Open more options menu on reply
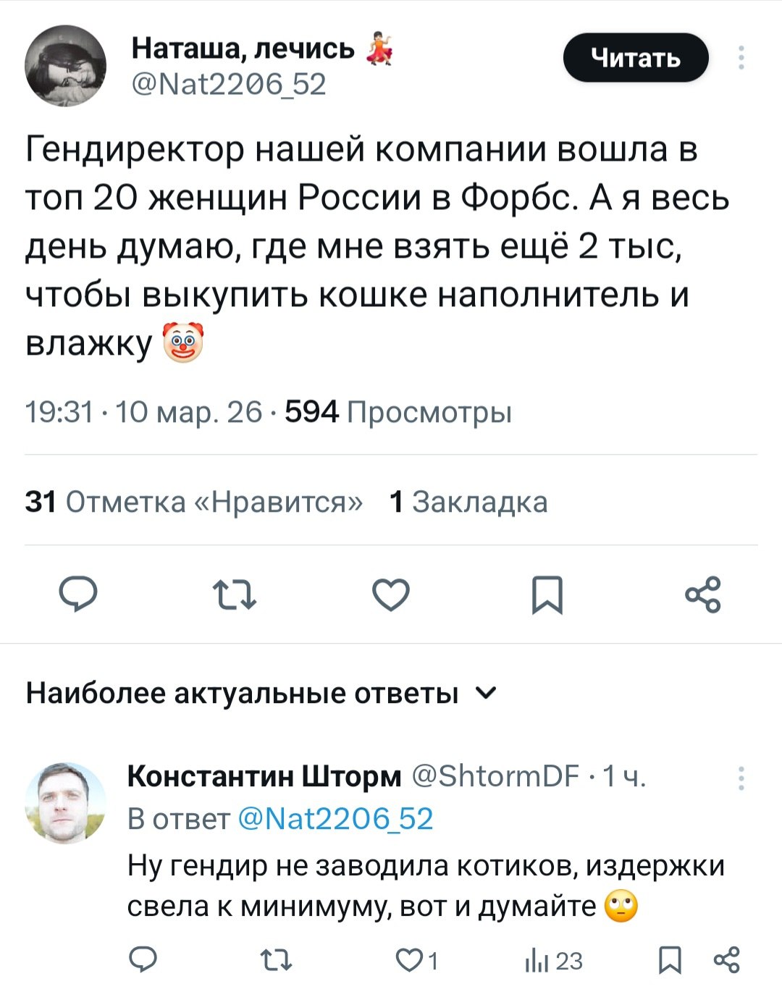 [741, 778]
